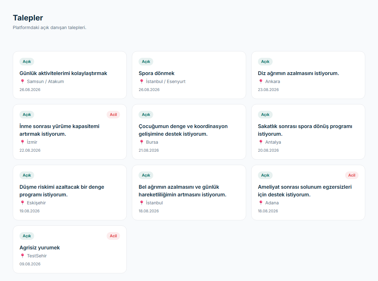Click the Acil badge on the İnme sonrası card
378x281 pixels.
tap(113, 115)
